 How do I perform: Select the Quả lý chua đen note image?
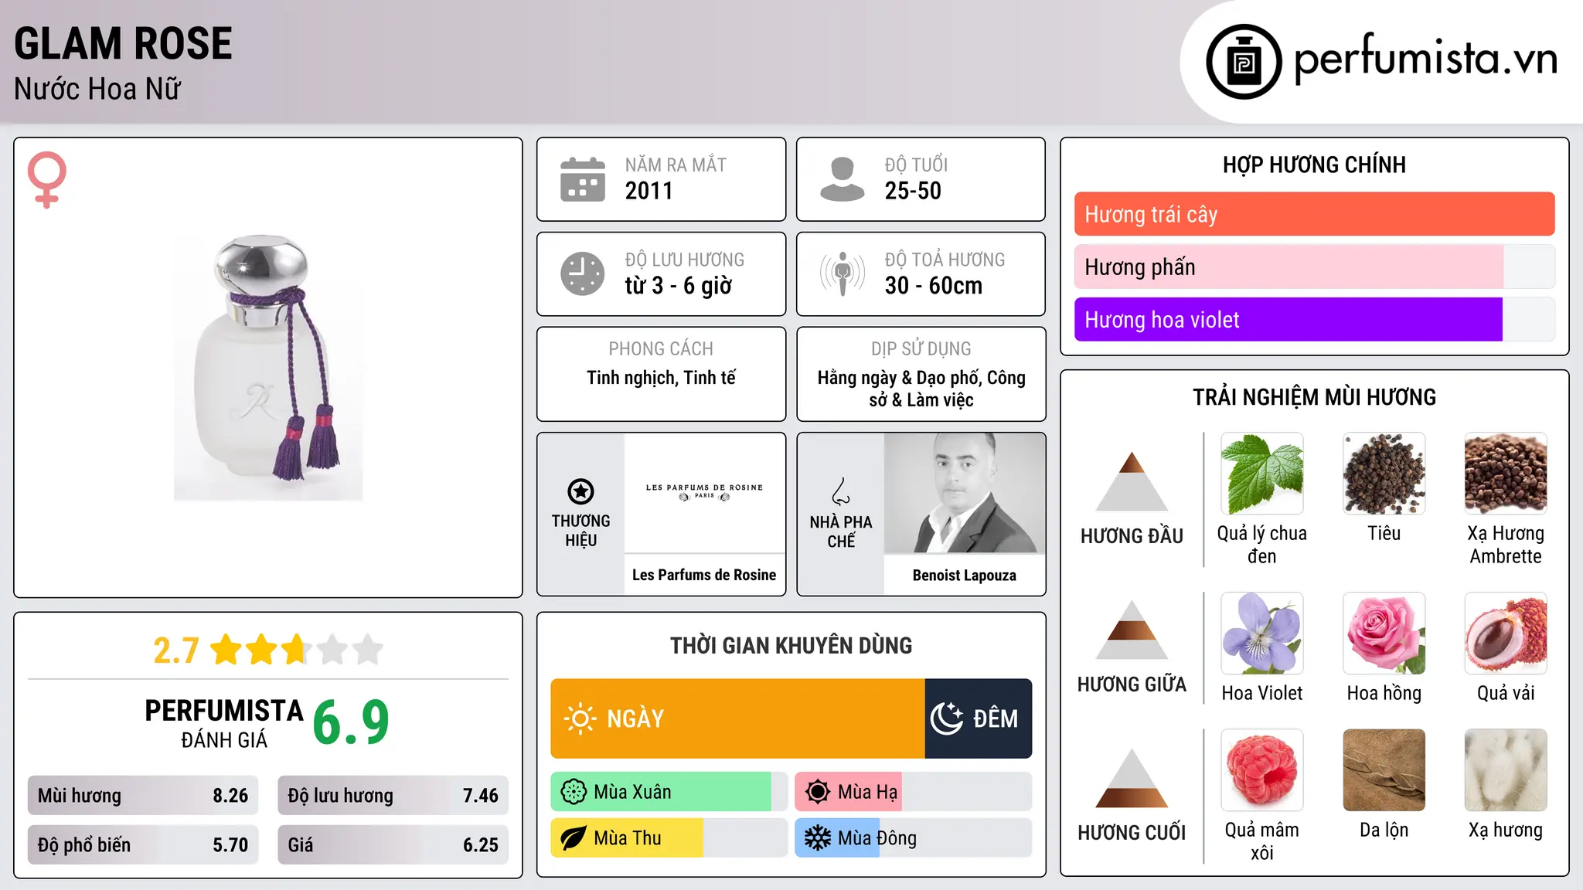(1262, 474)
